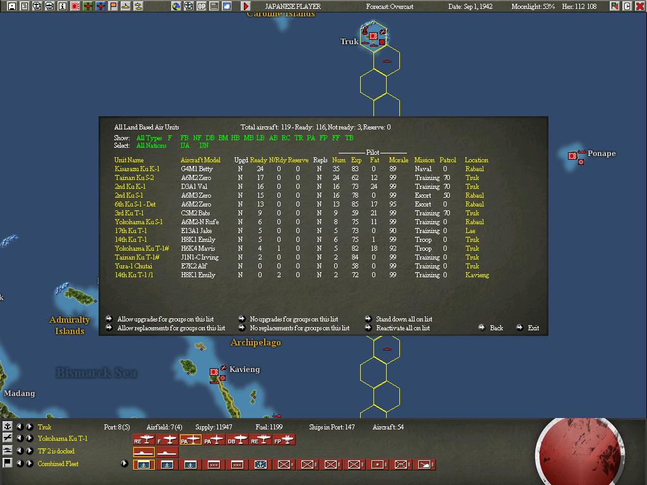Select IJN nation filter
647x485 pixels.
coord(204,146)
